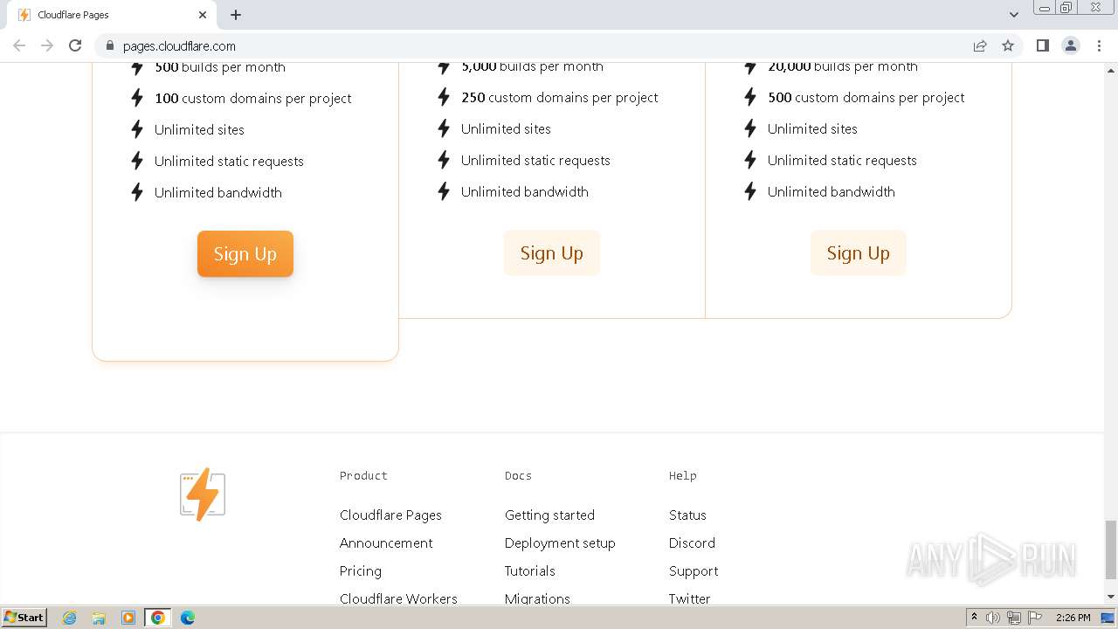This screenshot has height=629, width=1118.
Task: Click the orange Sign Up button
Action: [x=245, y=253]
